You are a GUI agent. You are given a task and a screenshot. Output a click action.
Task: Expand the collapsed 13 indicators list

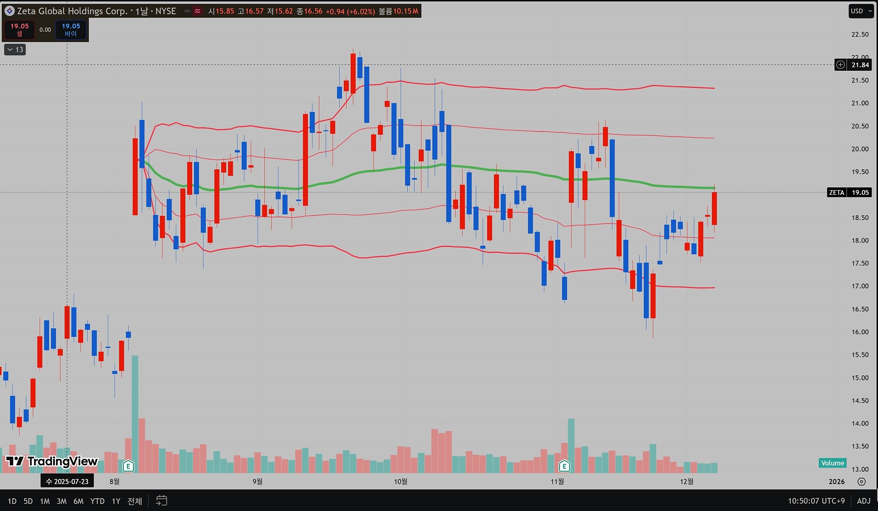point(15,49)
